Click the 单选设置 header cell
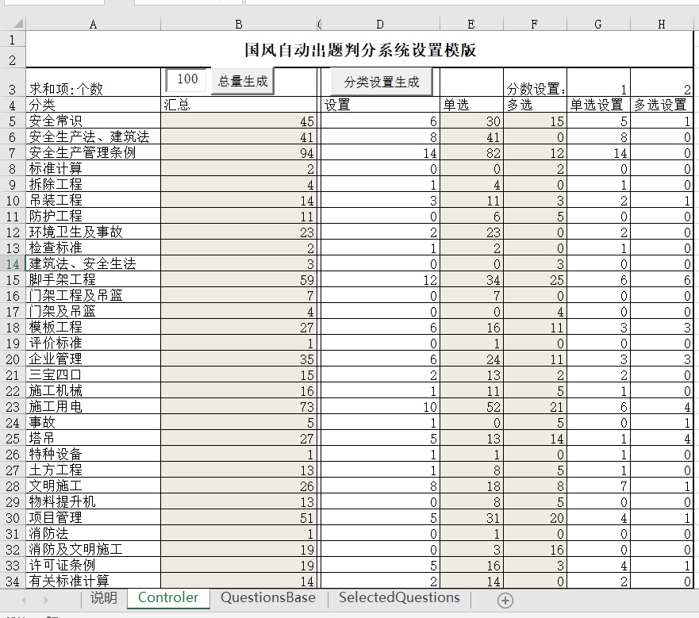The height and width of the screenshot is (618, 699). (597, 105)
